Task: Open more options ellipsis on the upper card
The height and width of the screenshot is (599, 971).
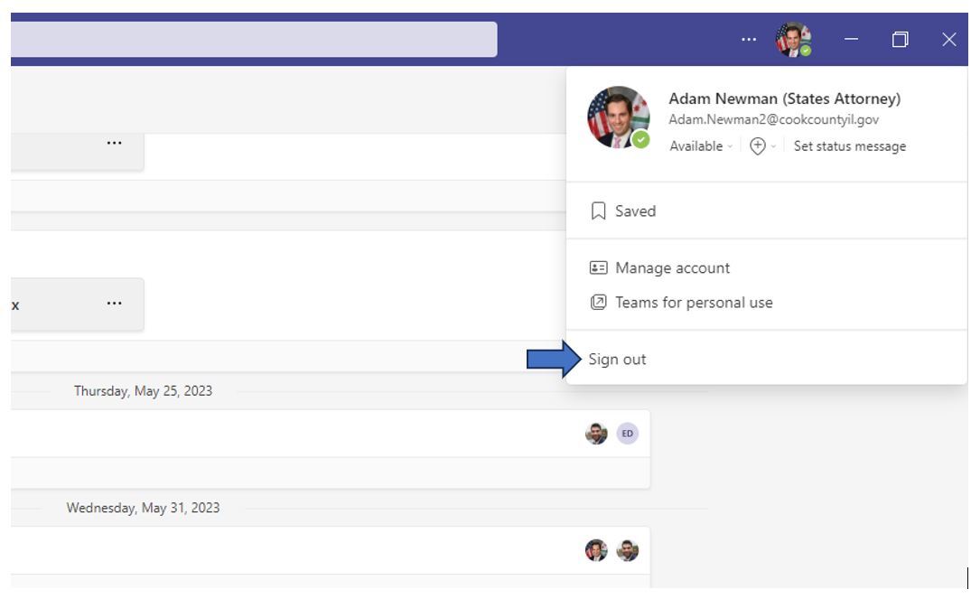Action: tap(114, 143)
